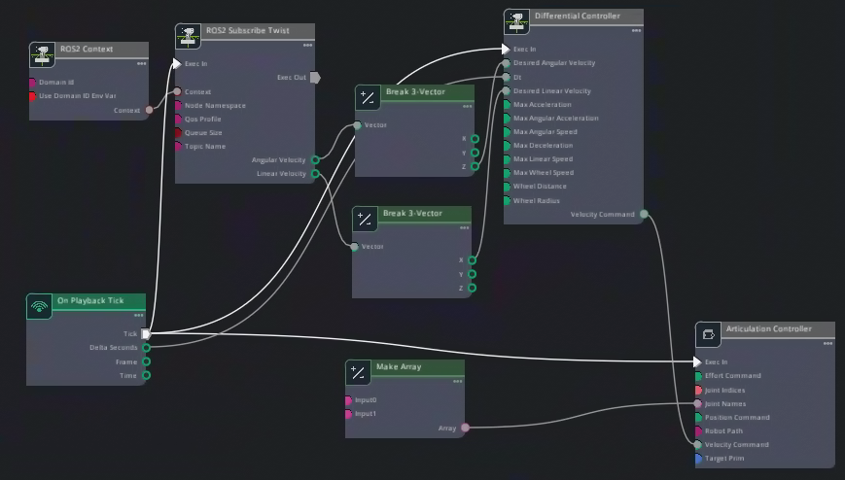Click the Make Array node icon
The image size is (845, 480).
(358, 372)
